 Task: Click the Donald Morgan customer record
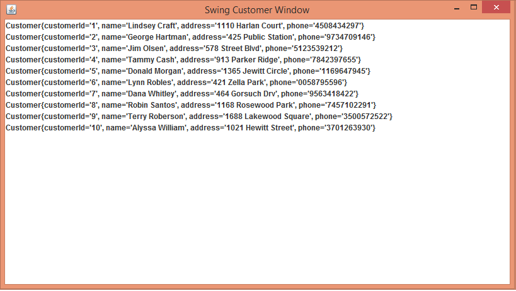188,71
